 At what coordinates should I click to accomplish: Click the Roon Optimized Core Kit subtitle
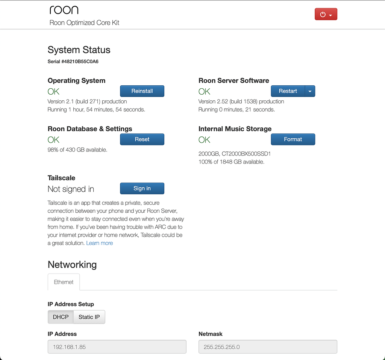[x=84, y=23]
